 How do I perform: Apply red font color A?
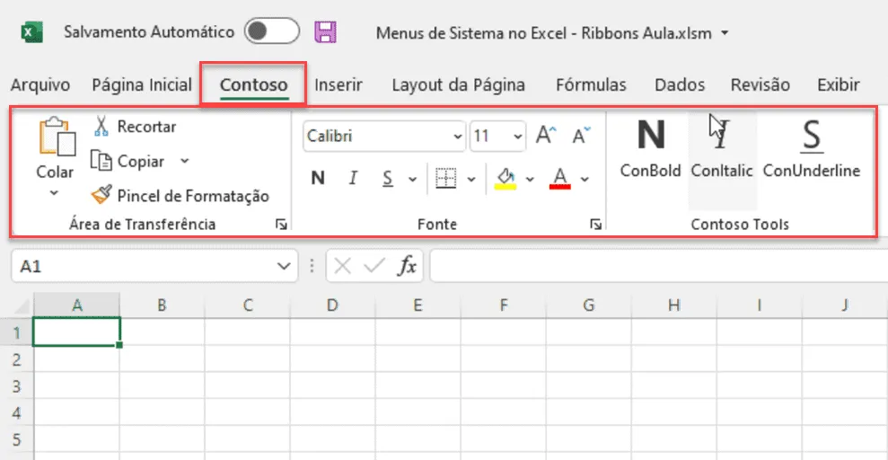[560, 179]
